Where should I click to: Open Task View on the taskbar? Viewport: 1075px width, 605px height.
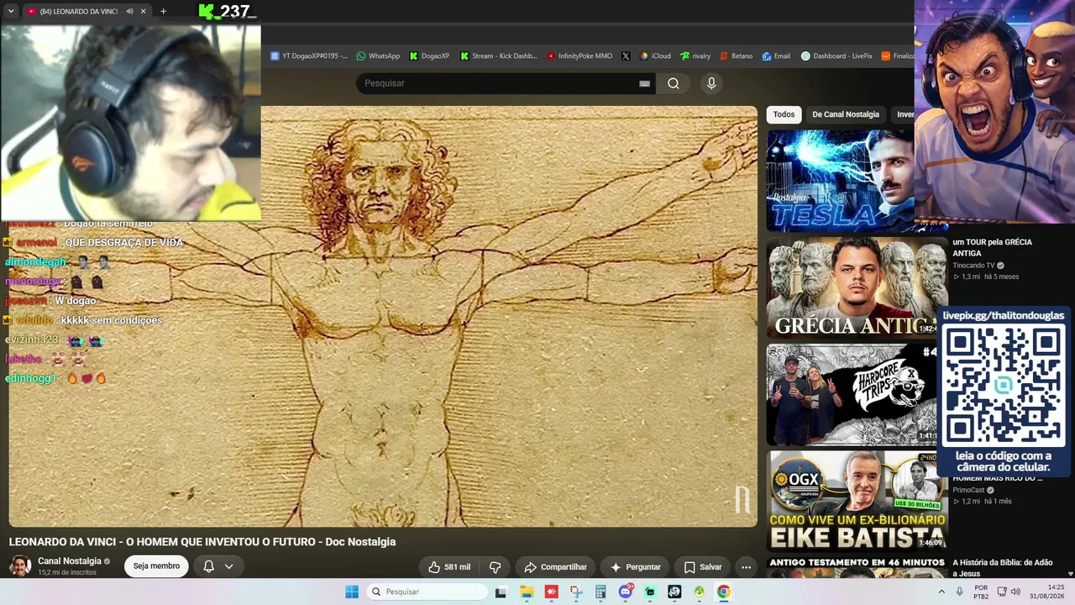[501, 592]
